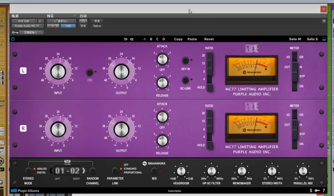
Task: Select ratio 4 on right channel
Action: click(x=210, y=137)
